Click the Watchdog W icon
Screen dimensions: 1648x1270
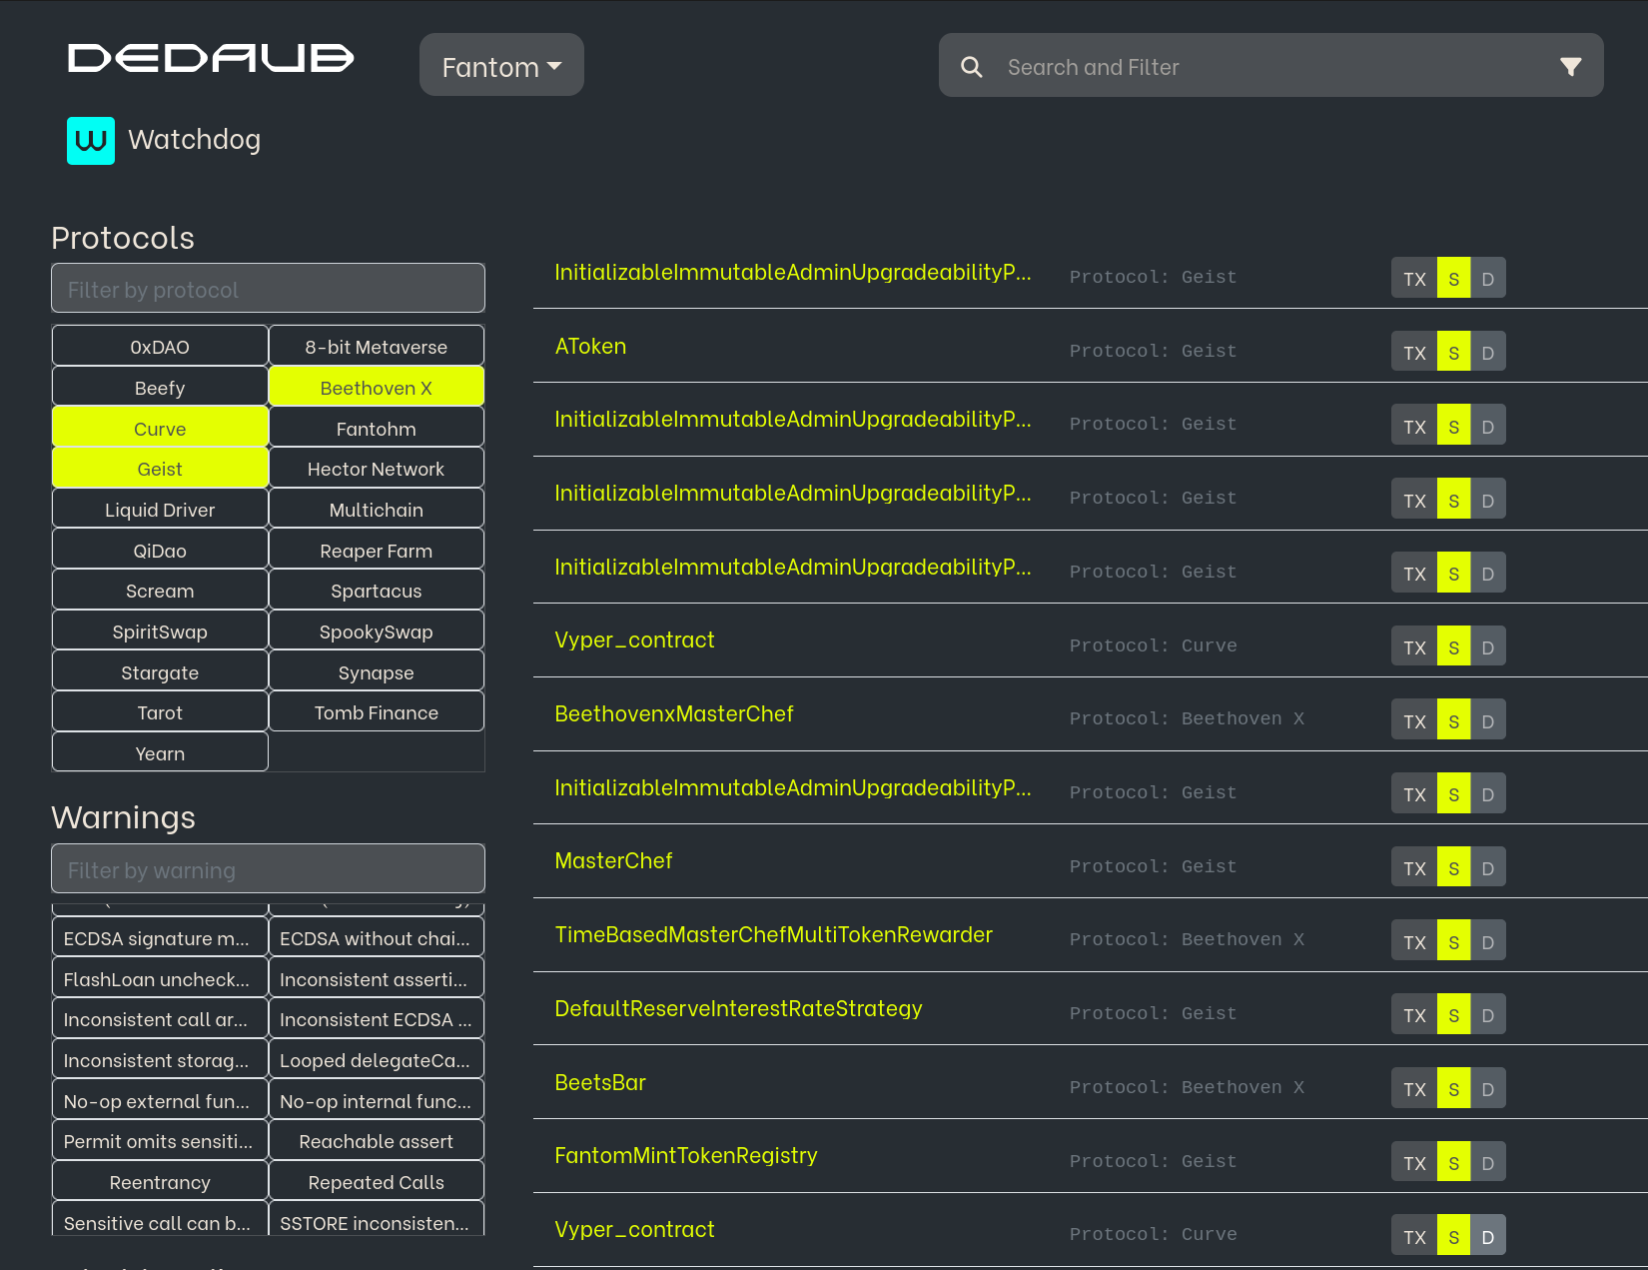(91, 141)
